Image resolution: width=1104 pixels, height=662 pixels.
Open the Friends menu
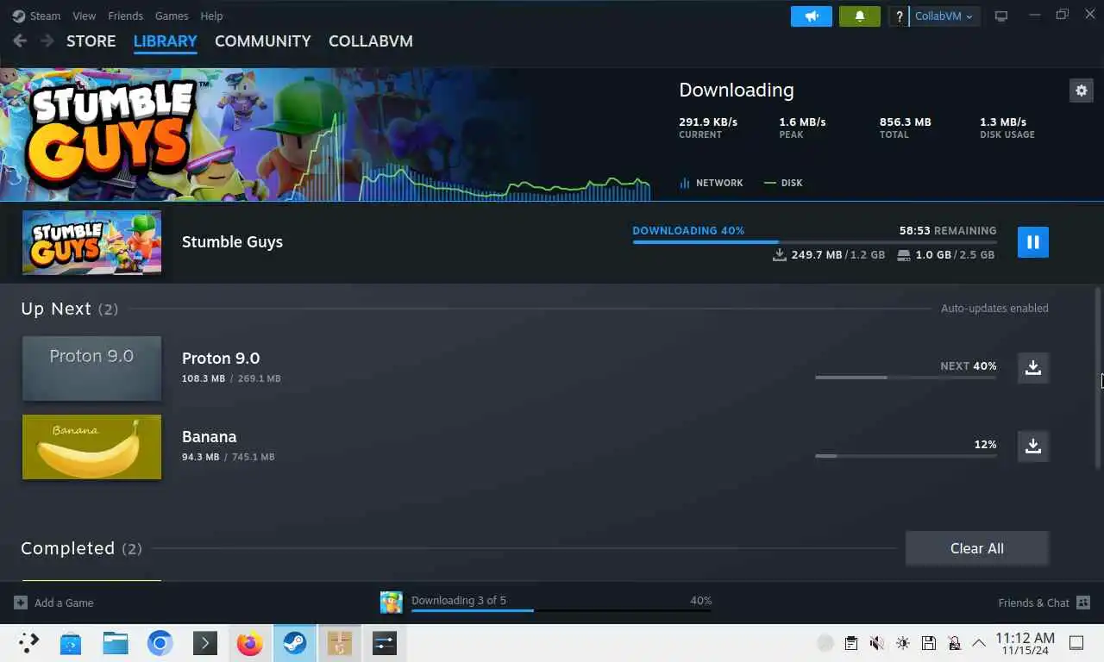point(126,16)
